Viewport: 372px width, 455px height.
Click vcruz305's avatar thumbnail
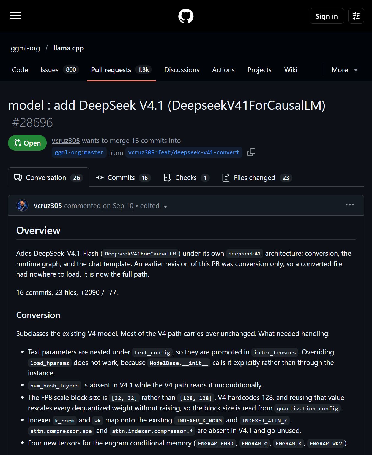(22, 205)
